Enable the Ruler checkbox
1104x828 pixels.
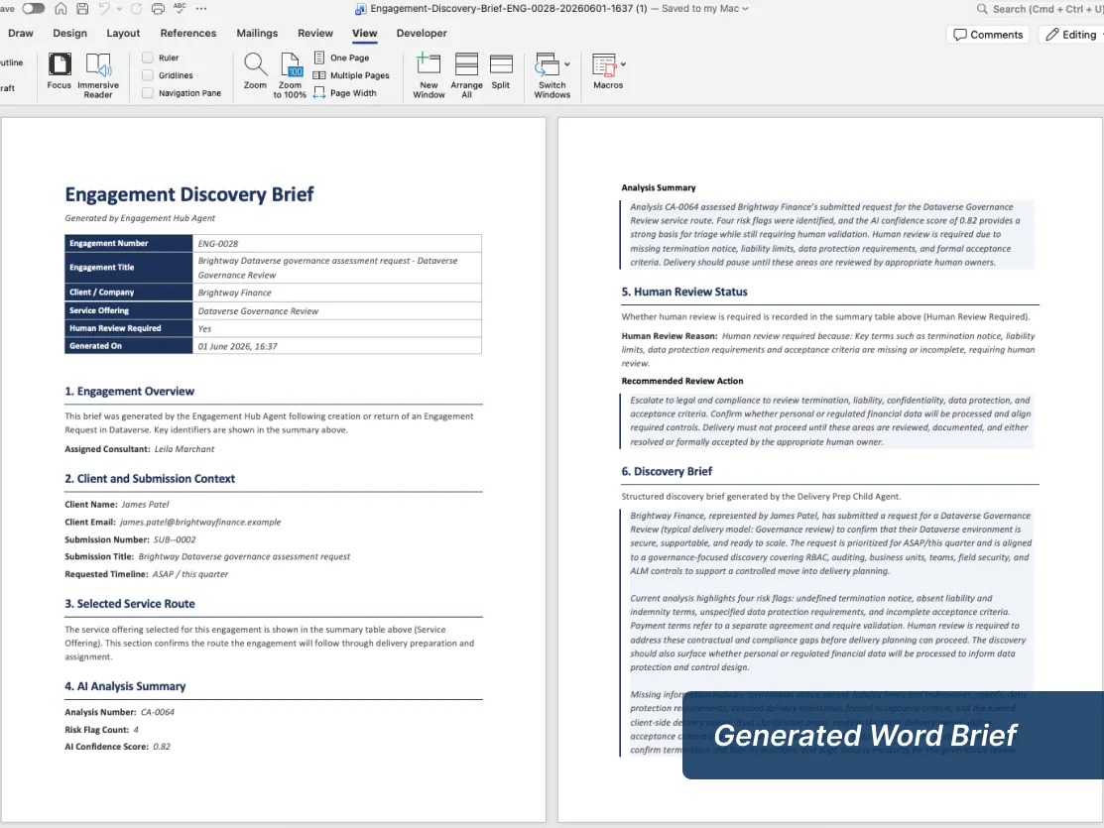point(147,58)
